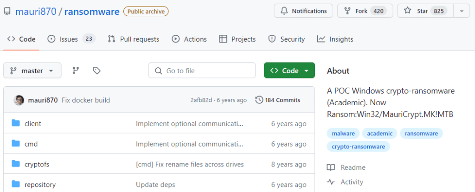Open the ransomware repository name link
The image size is (475, 192).
92,12
